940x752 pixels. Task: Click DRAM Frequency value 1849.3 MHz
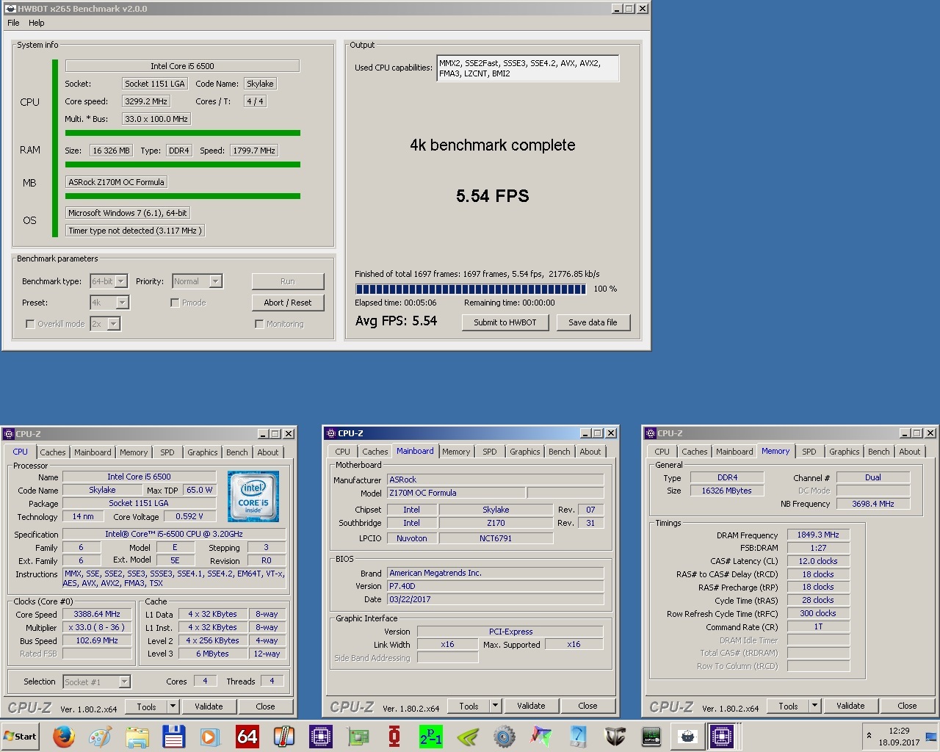[818, 535]
